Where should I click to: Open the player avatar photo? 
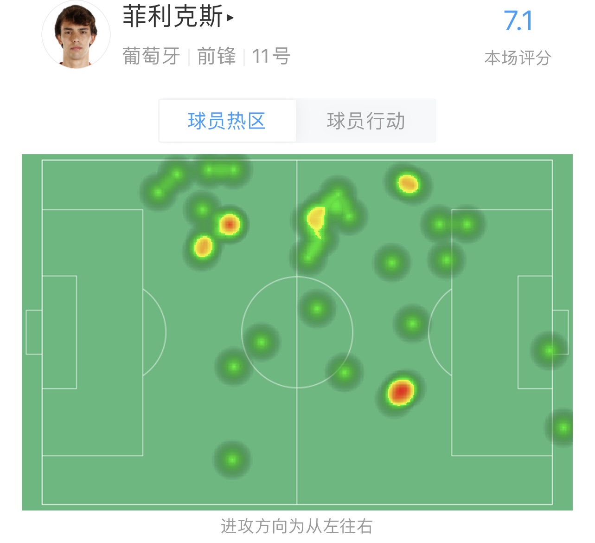point(76,35)
